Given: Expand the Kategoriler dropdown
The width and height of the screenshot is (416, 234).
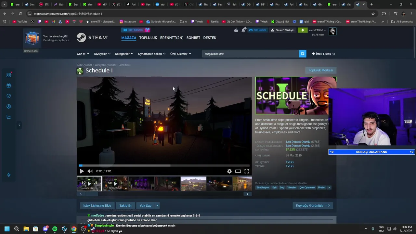Looking at the screenshot, I should coord(124,54).
